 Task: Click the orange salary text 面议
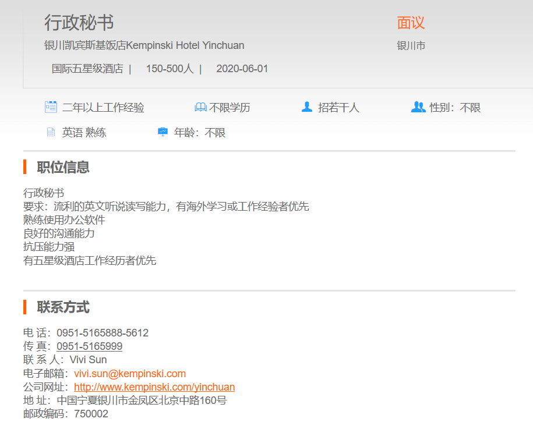(x=411, y=23)
